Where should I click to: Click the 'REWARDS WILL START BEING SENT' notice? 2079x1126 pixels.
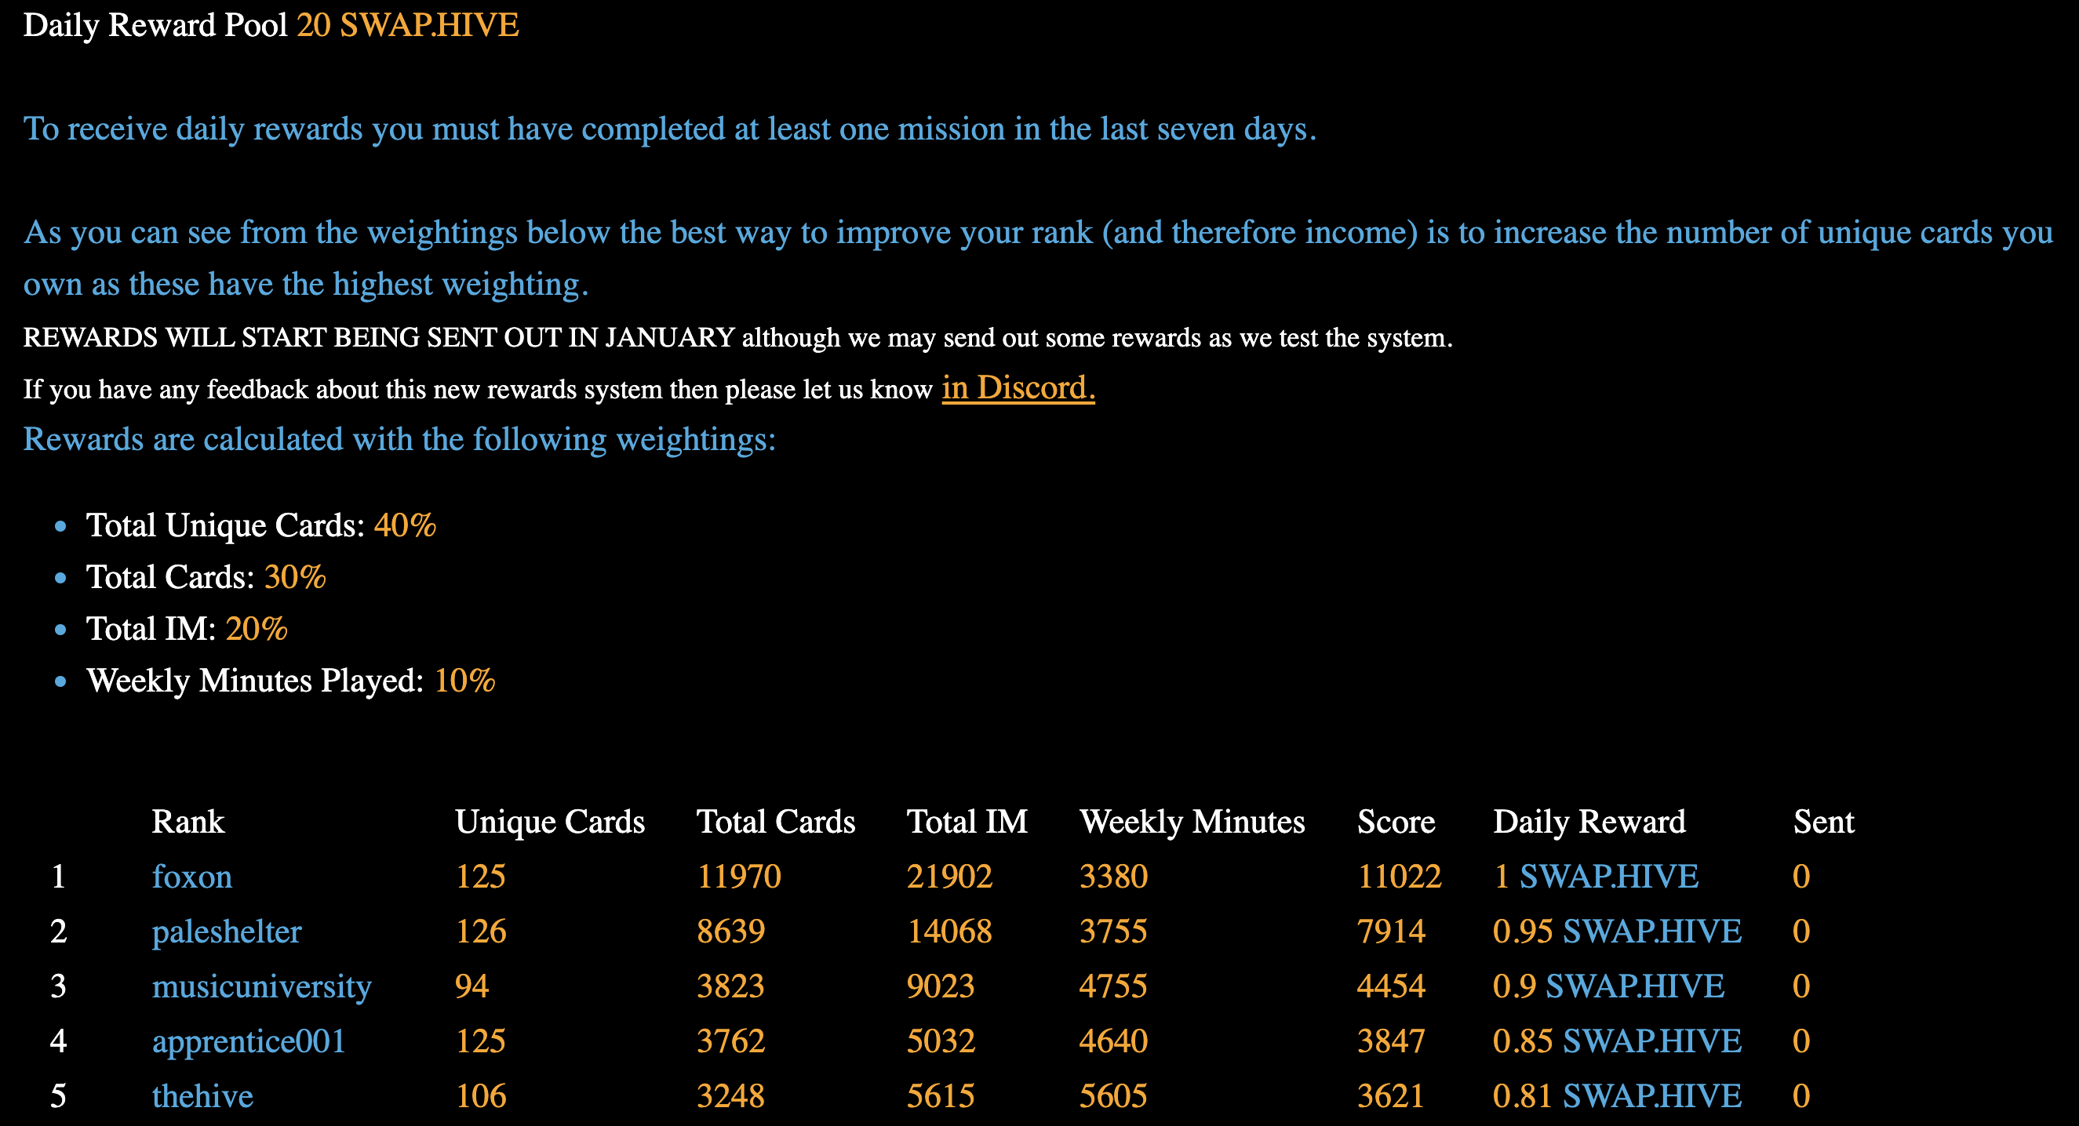[x=737, y=337]
